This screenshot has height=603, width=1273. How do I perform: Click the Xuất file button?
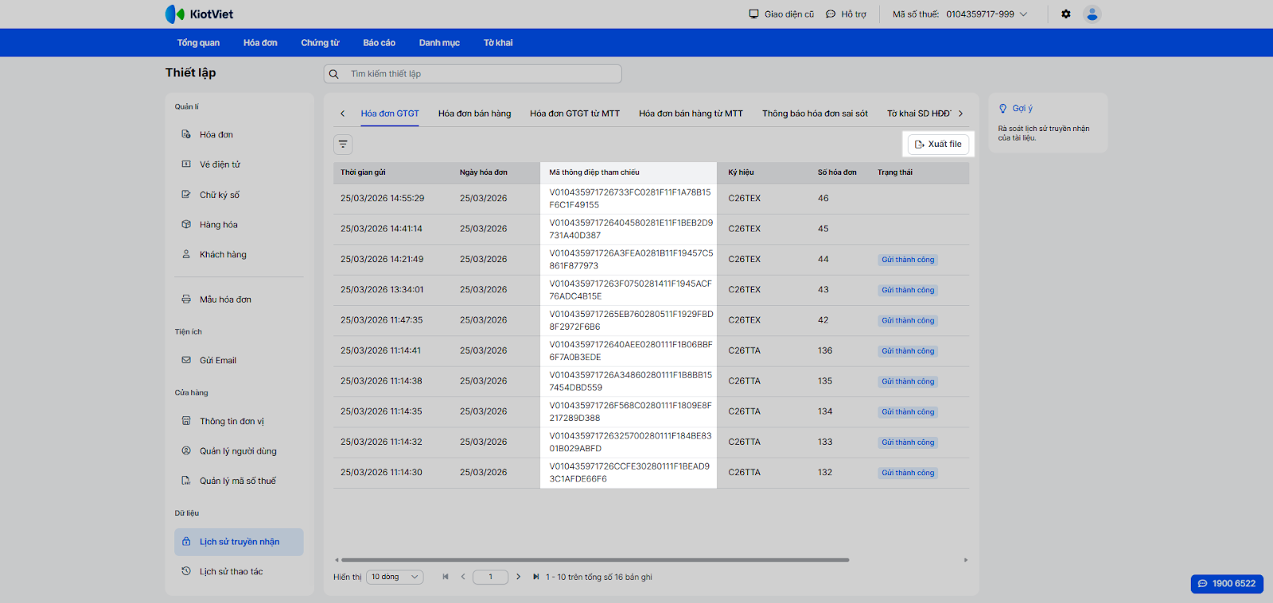pos(939,145)
